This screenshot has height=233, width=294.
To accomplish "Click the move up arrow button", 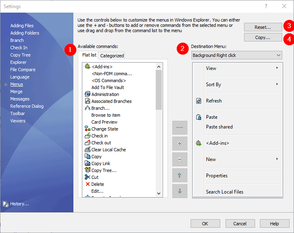I will point(180,175).
